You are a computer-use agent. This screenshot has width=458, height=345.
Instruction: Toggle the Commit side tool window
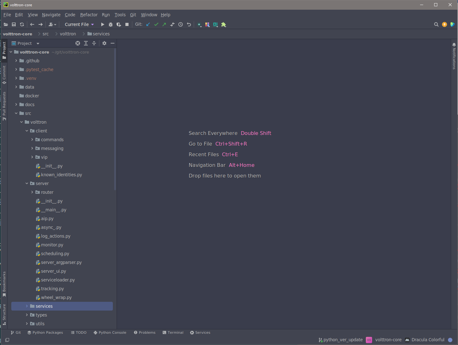[4, 75]
